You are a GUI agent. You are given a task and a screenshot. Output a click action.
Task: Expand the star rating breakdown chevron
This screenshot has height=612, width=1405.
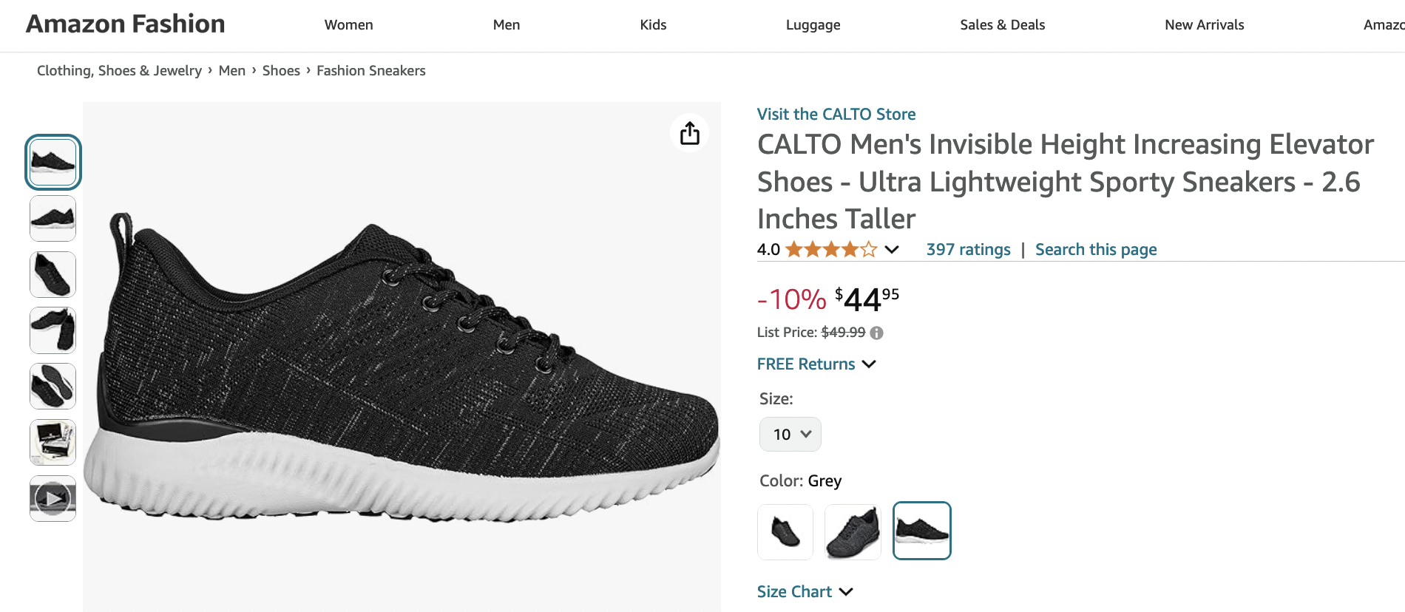pos(892,250)
